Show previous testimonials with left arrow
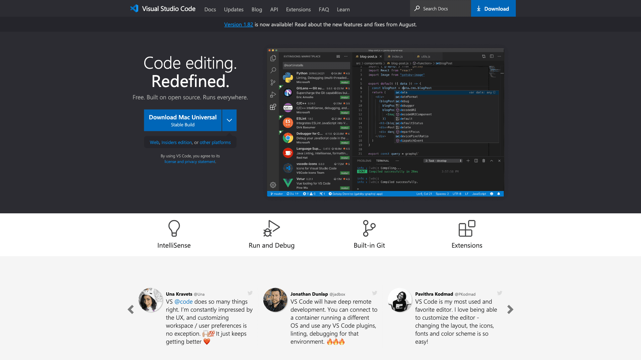Image resolution: width=641 pixels, height=360 pixels. (x=131, y=310)
